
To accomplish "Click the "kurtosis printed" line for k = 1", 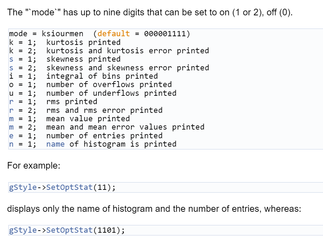I will [x=83, y=42].
